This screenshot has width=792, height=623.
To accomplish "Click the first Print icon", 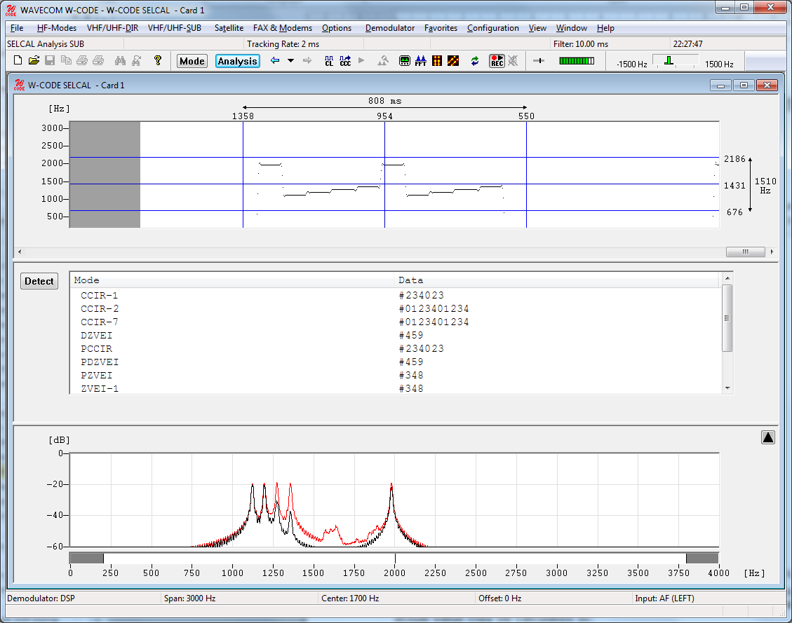I will [82, 60].
